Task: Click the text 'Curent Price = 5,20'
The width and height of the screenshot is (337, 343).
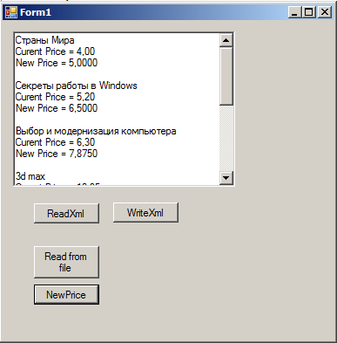Action: [x=55, y=97]
